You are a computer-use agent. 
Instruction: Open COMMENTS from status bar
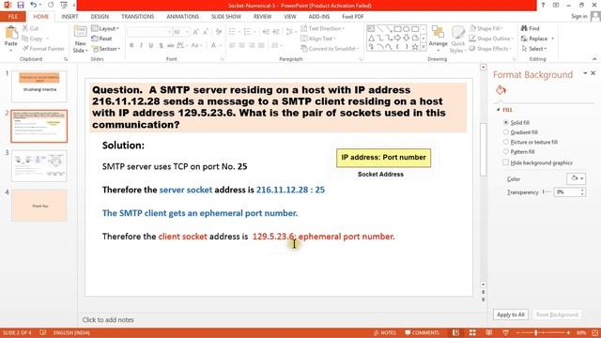click(x=422, y=332)
